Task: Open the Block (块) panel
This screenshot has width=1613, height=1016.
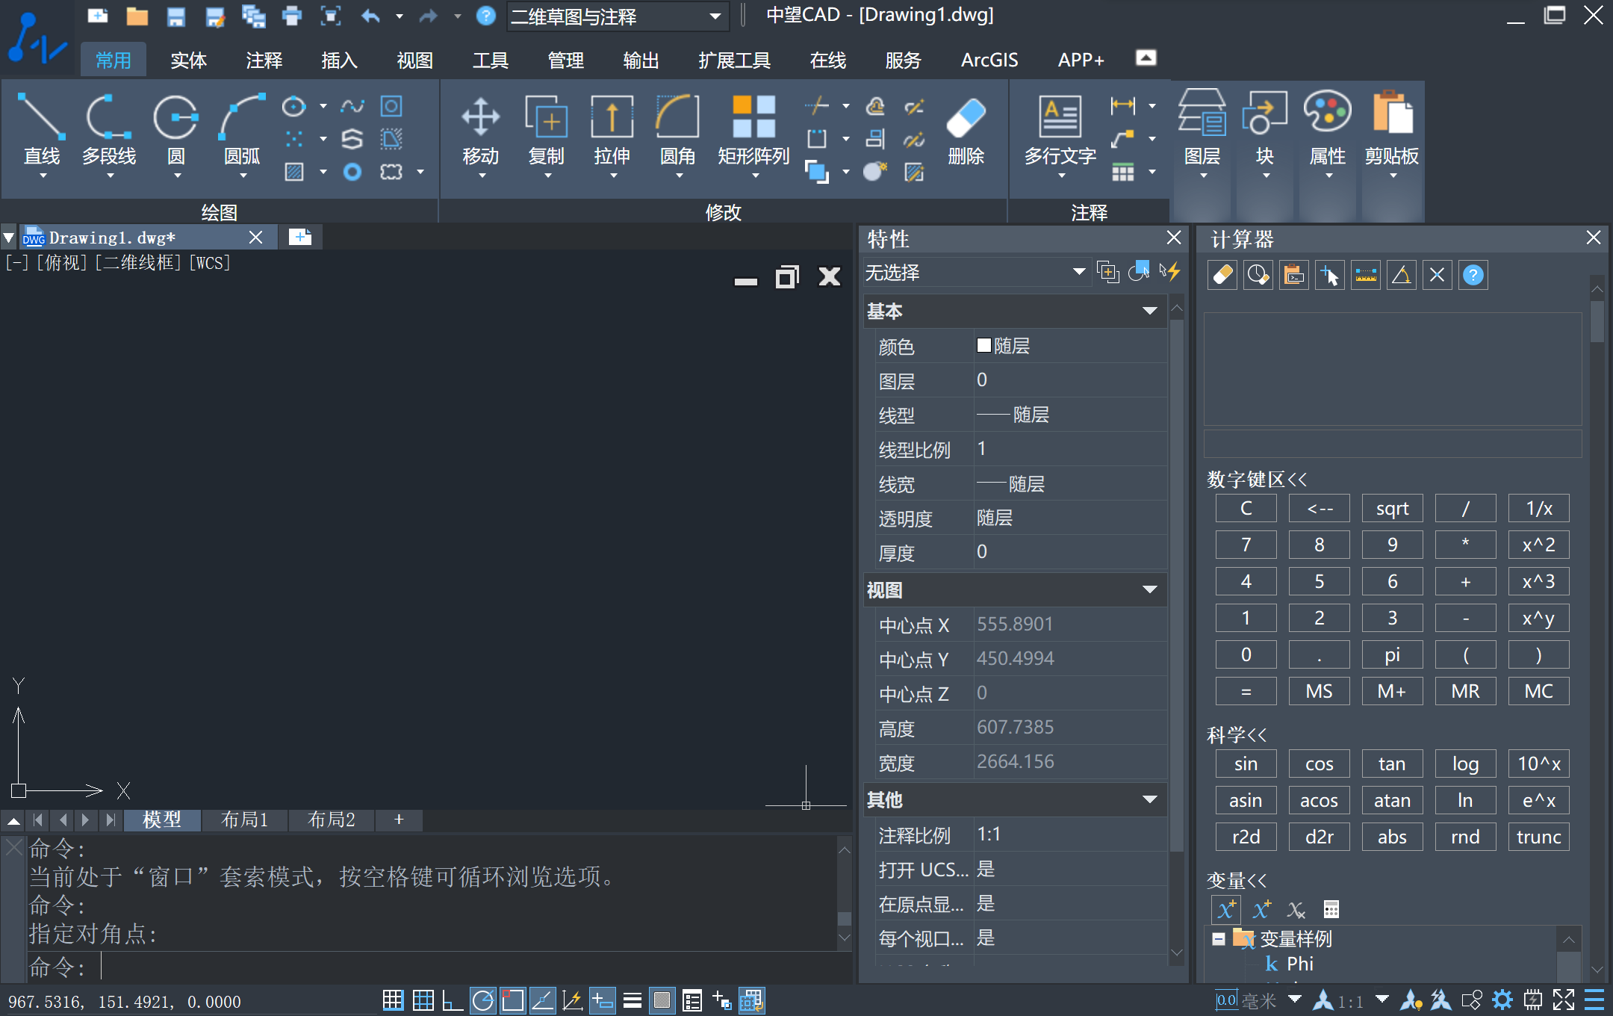Action: coord(1265,133)
